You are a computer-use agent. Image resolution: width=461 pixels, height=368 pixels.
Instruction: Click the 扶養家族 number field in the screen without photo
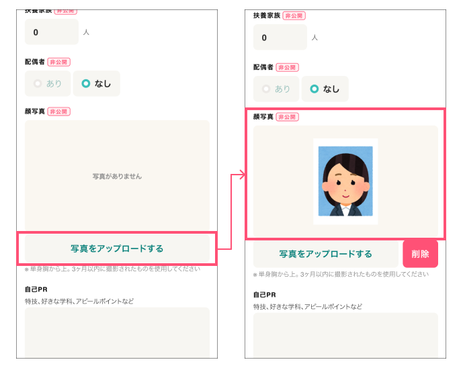click(52, 32)
